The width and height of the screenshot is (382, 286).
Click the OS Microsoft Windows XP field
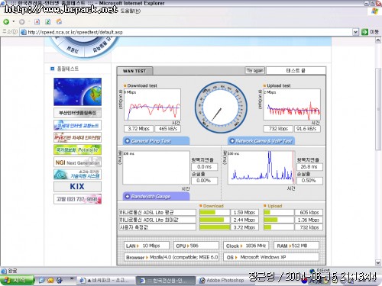pyautogui.click(x=271, y=257)
